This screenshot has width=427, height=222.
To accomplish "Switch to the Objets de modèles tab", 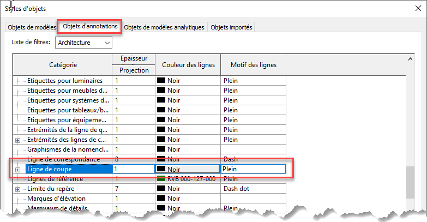I will [x=31, y=27].
